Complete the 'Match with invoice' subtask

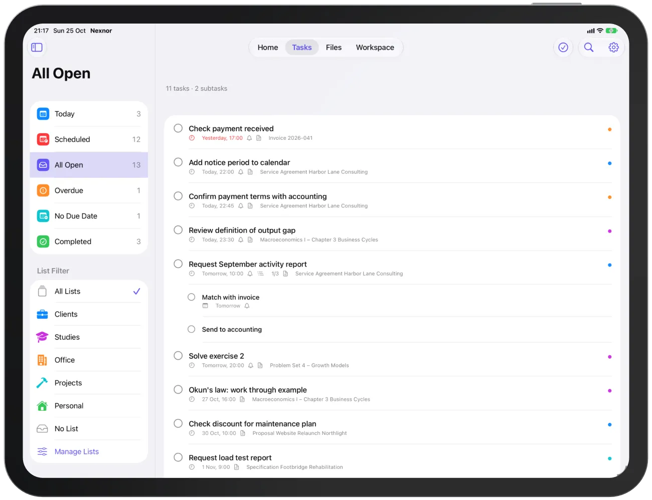coord(192,297)
